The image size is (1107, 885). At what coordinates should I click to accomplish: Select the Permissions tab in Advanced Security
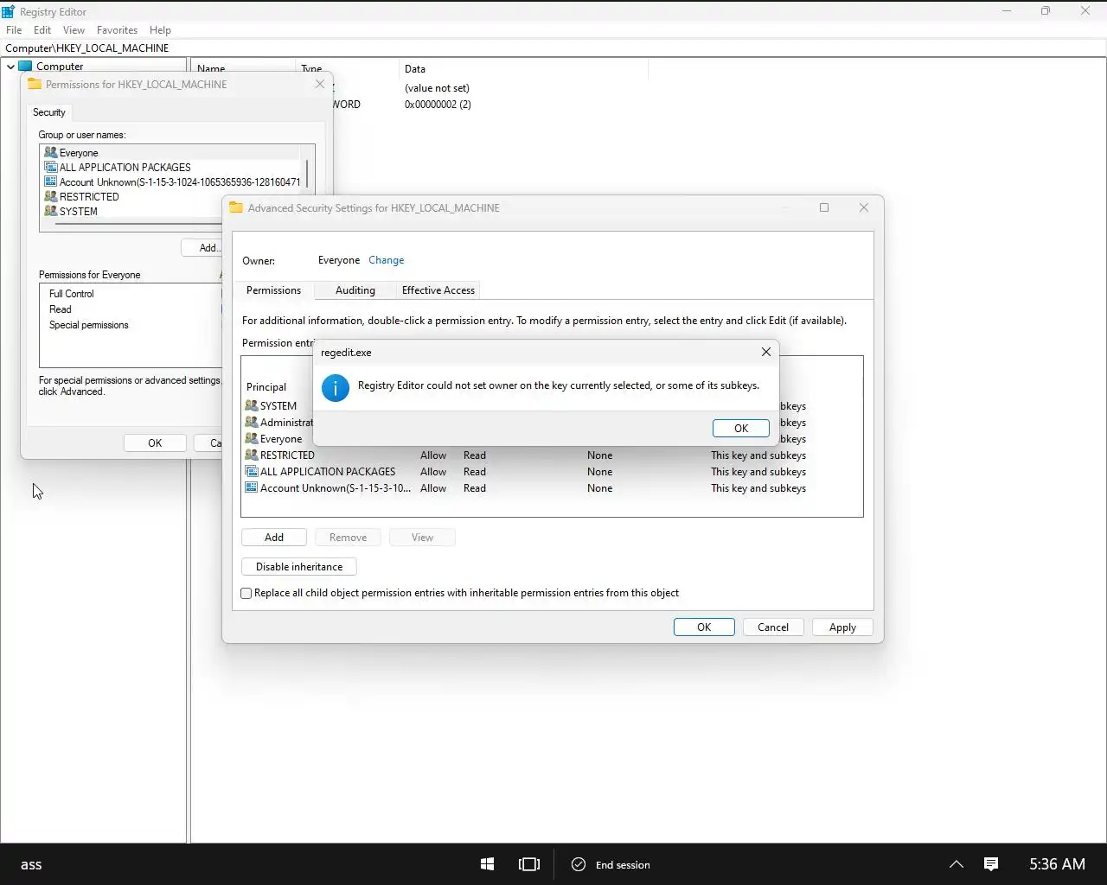pos(273,290)
